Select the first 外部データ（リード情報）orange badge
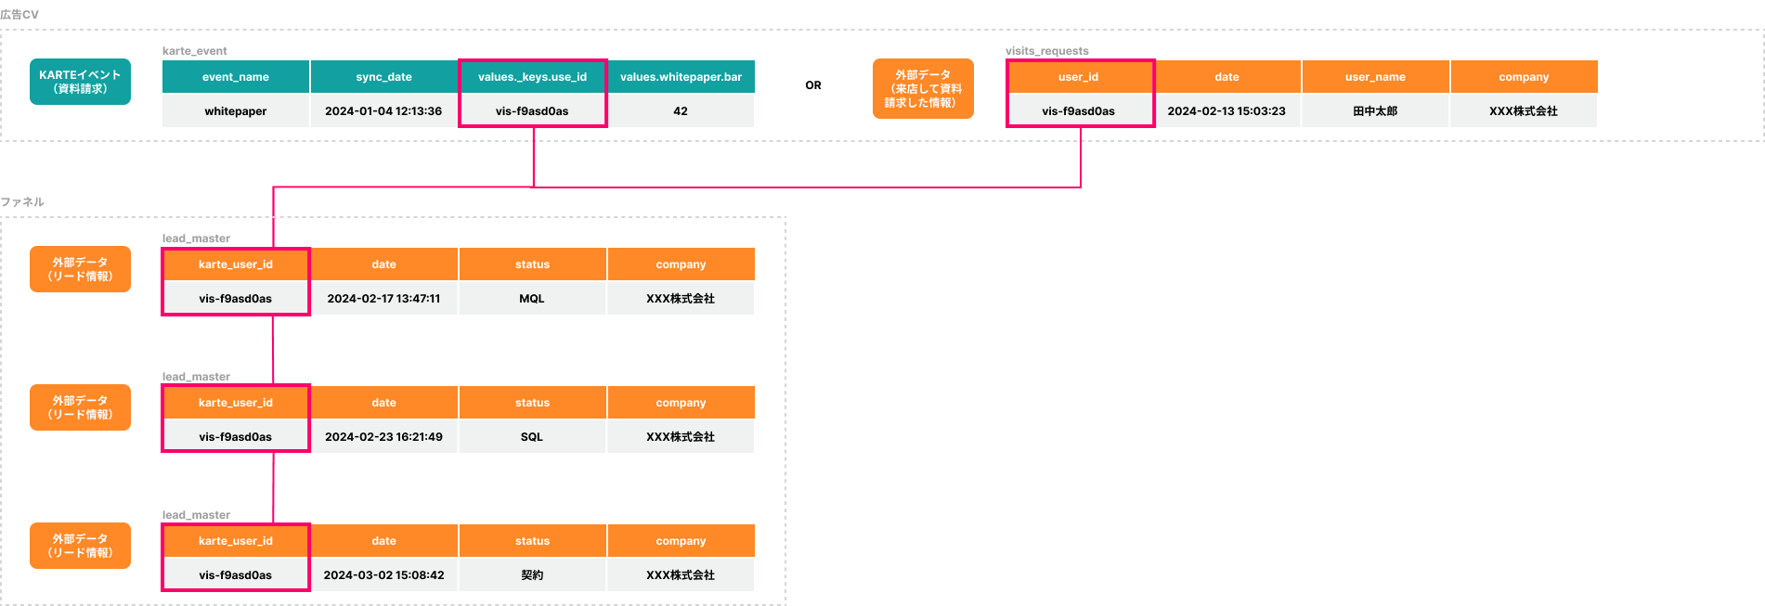The image size is (1765, 606). [80, 269]
